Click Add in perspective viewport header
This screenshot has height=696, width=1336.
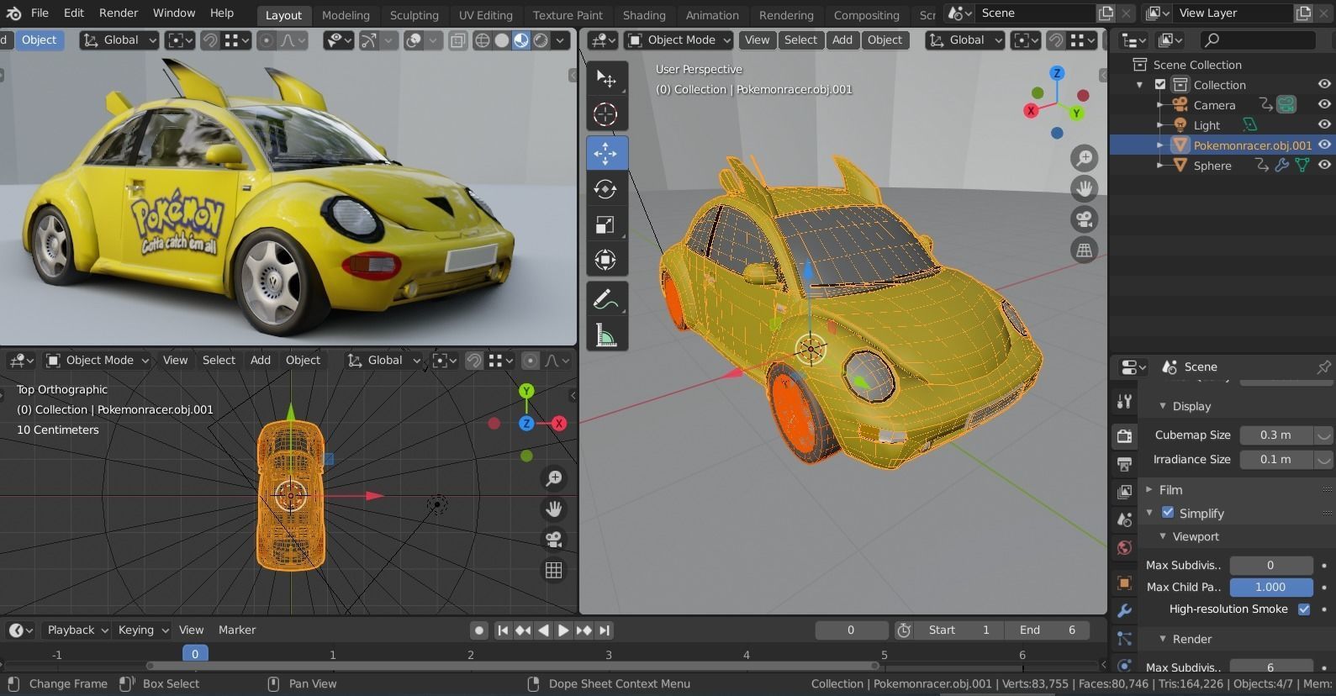point(842,40)
